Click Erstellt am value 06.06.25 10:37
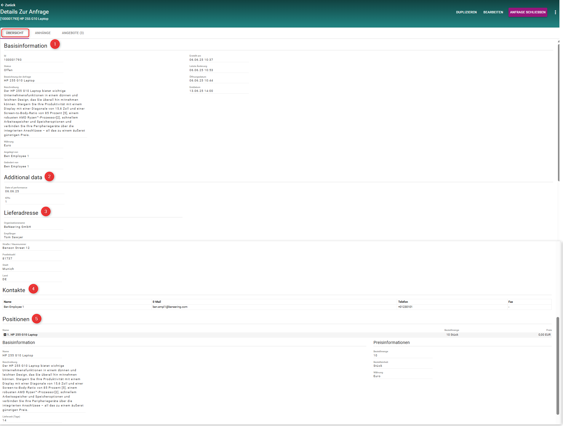Viewport: 563px width, 426px height. pos(201,60)
